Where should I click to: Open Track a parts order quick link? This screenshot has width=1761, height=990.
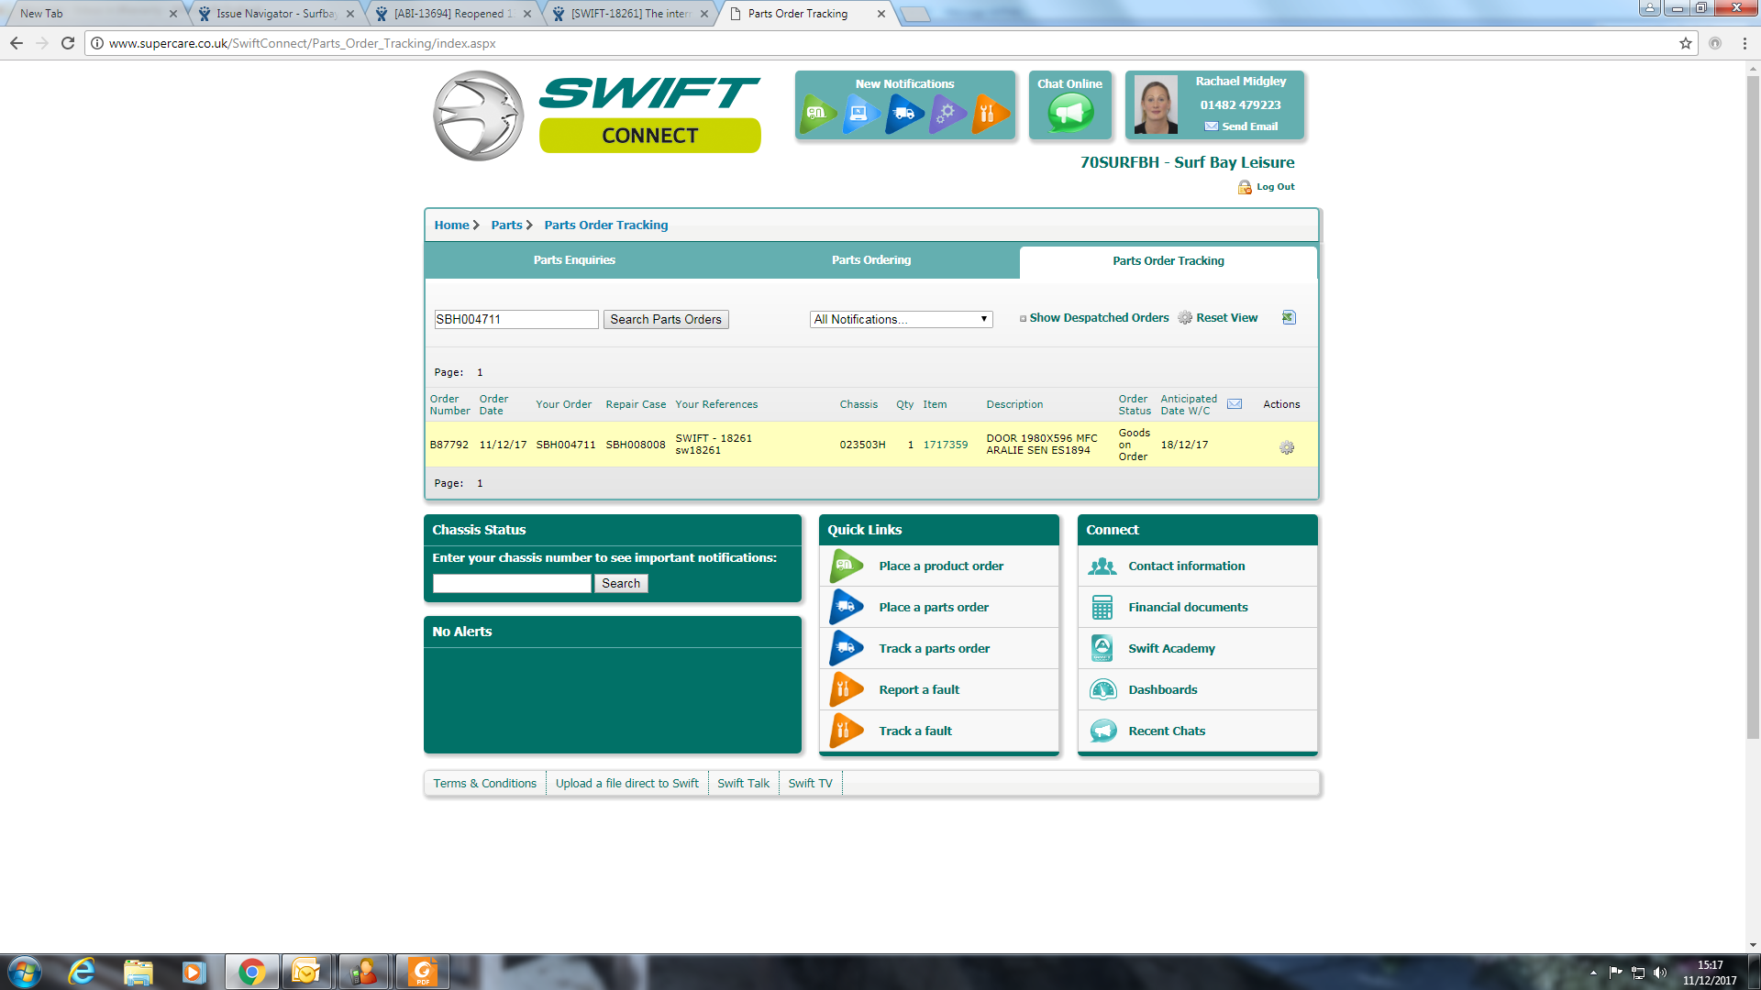(x=934, y=648)
